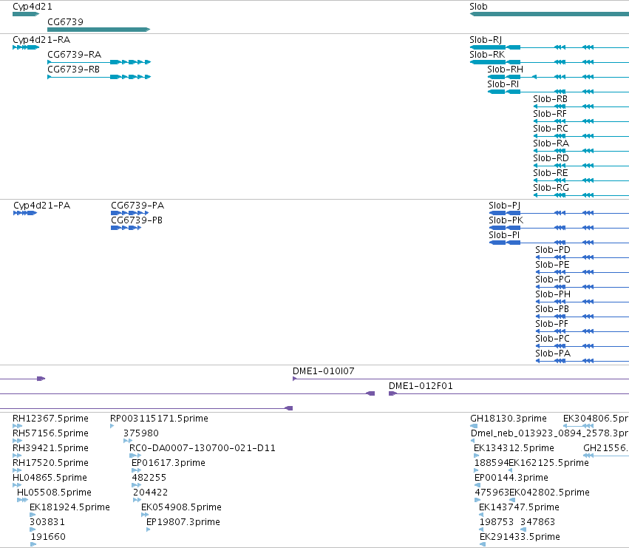Open the CG6739-RA transcript label
The height and width of the screenshot is (548, 629).
pos(74,55)
